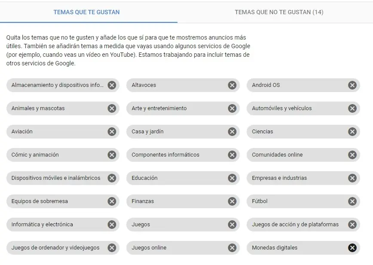Remove Android OS from liked topics

pyautogui.click(x=352, y=85)
